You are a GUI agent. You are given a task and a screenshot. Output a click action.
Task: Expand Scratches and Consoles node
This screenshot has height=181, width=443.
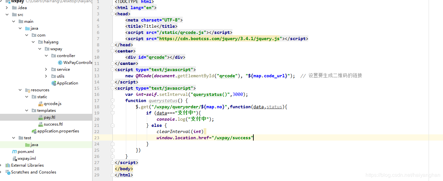pos(1,172)
